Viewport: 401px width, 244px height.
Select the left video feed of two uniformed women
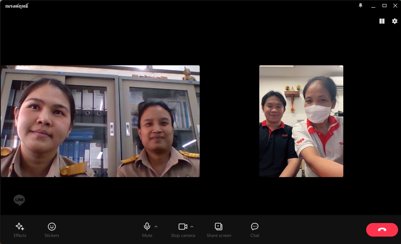(100, 121)
